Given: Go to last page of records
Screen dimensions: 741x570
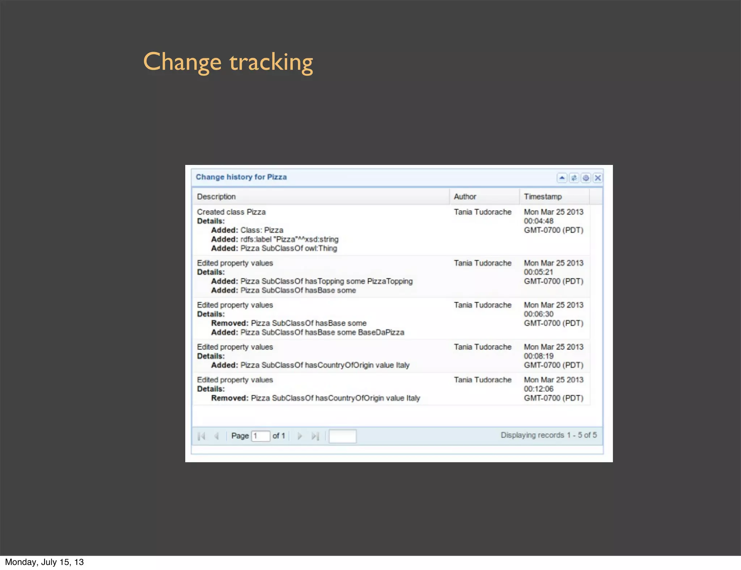Looking at the screenshot, I should click(315, 436).
